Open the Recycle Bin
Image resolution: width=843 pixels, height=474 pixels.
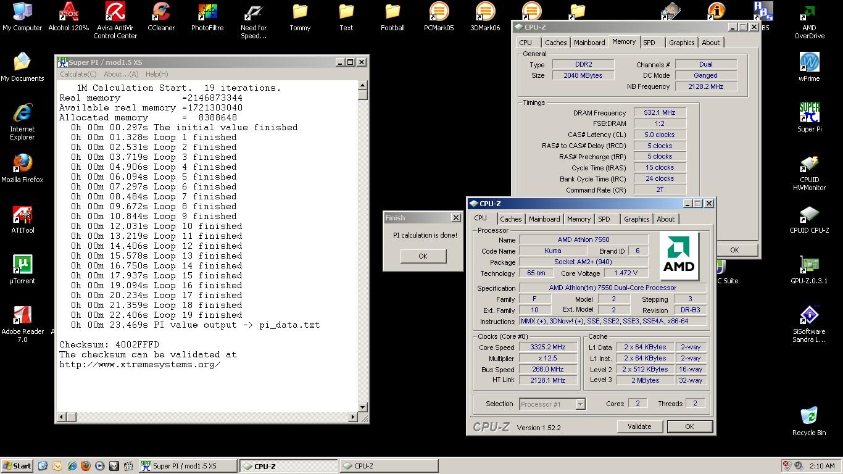[809, 421]
